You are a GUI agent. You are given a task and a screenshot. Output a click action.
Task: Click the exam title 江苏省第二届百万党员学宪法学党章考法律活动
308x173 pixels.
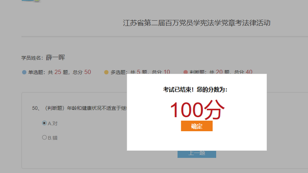click(197, 23)
